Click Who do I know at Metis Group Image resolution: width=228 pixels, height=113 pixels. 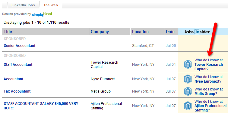coord(209,91)
